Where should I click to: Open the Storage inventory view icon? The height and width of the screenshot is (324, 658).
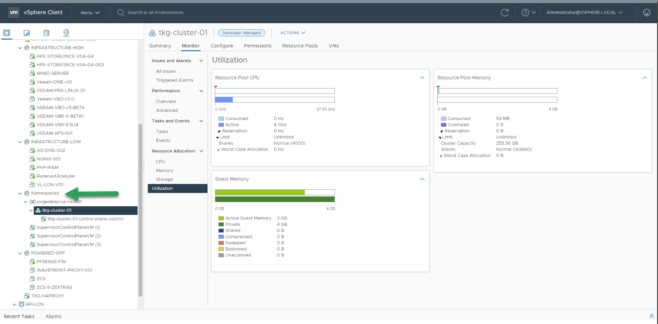[x=46, y=33]
